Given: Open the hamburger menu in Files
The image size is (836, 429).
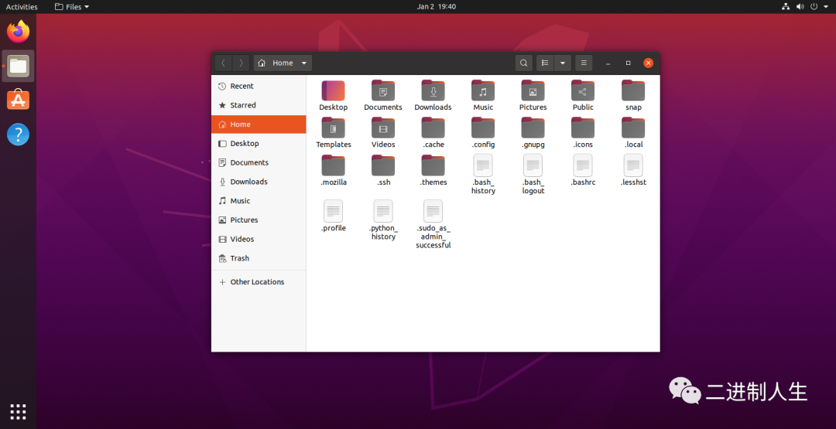Looking at the screenshot, I should tap(584, 63).
